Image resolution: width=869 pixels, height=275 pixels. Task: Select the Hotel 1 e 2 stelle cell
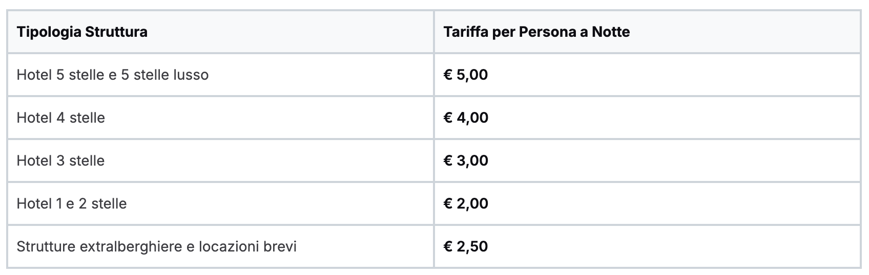coord(72,203)
